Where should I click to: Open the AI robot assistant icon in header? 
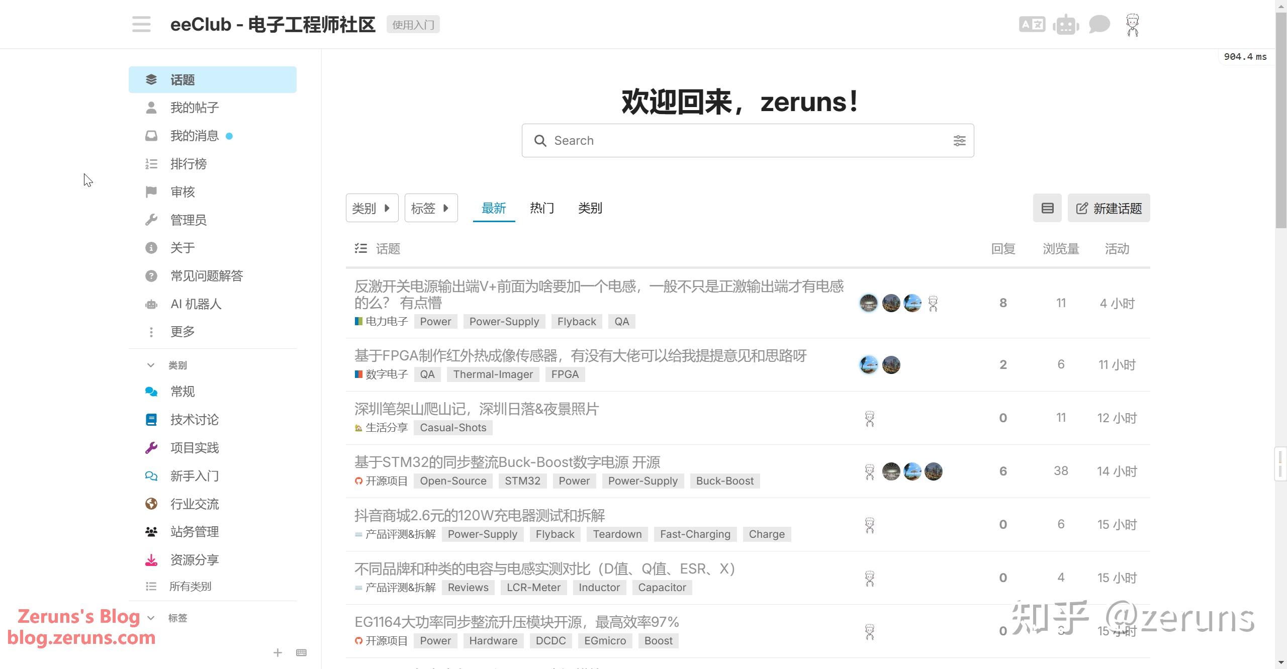(x=1066, y=24)
